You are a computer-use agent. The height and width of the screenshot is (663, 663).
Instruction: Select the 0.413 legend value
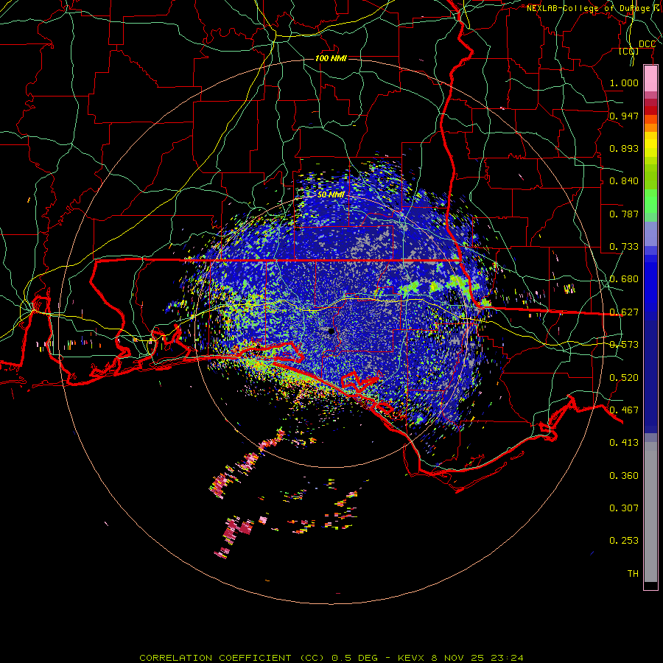624,443
